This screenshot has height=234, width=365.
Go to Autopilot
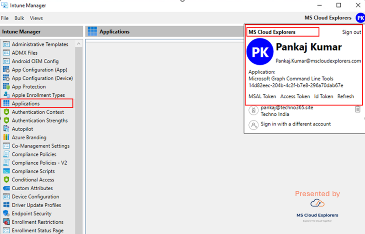(x=22, y=129)
